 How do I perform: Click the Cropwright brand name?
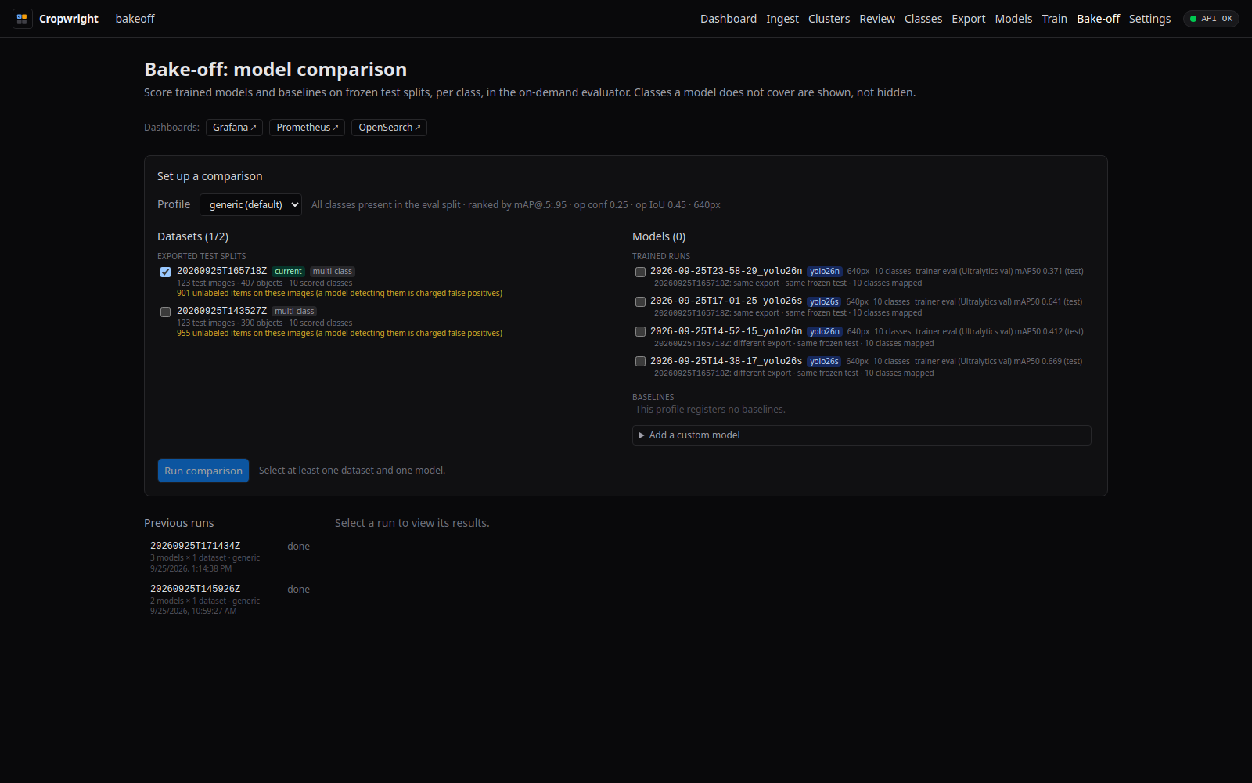pos(69,19)
